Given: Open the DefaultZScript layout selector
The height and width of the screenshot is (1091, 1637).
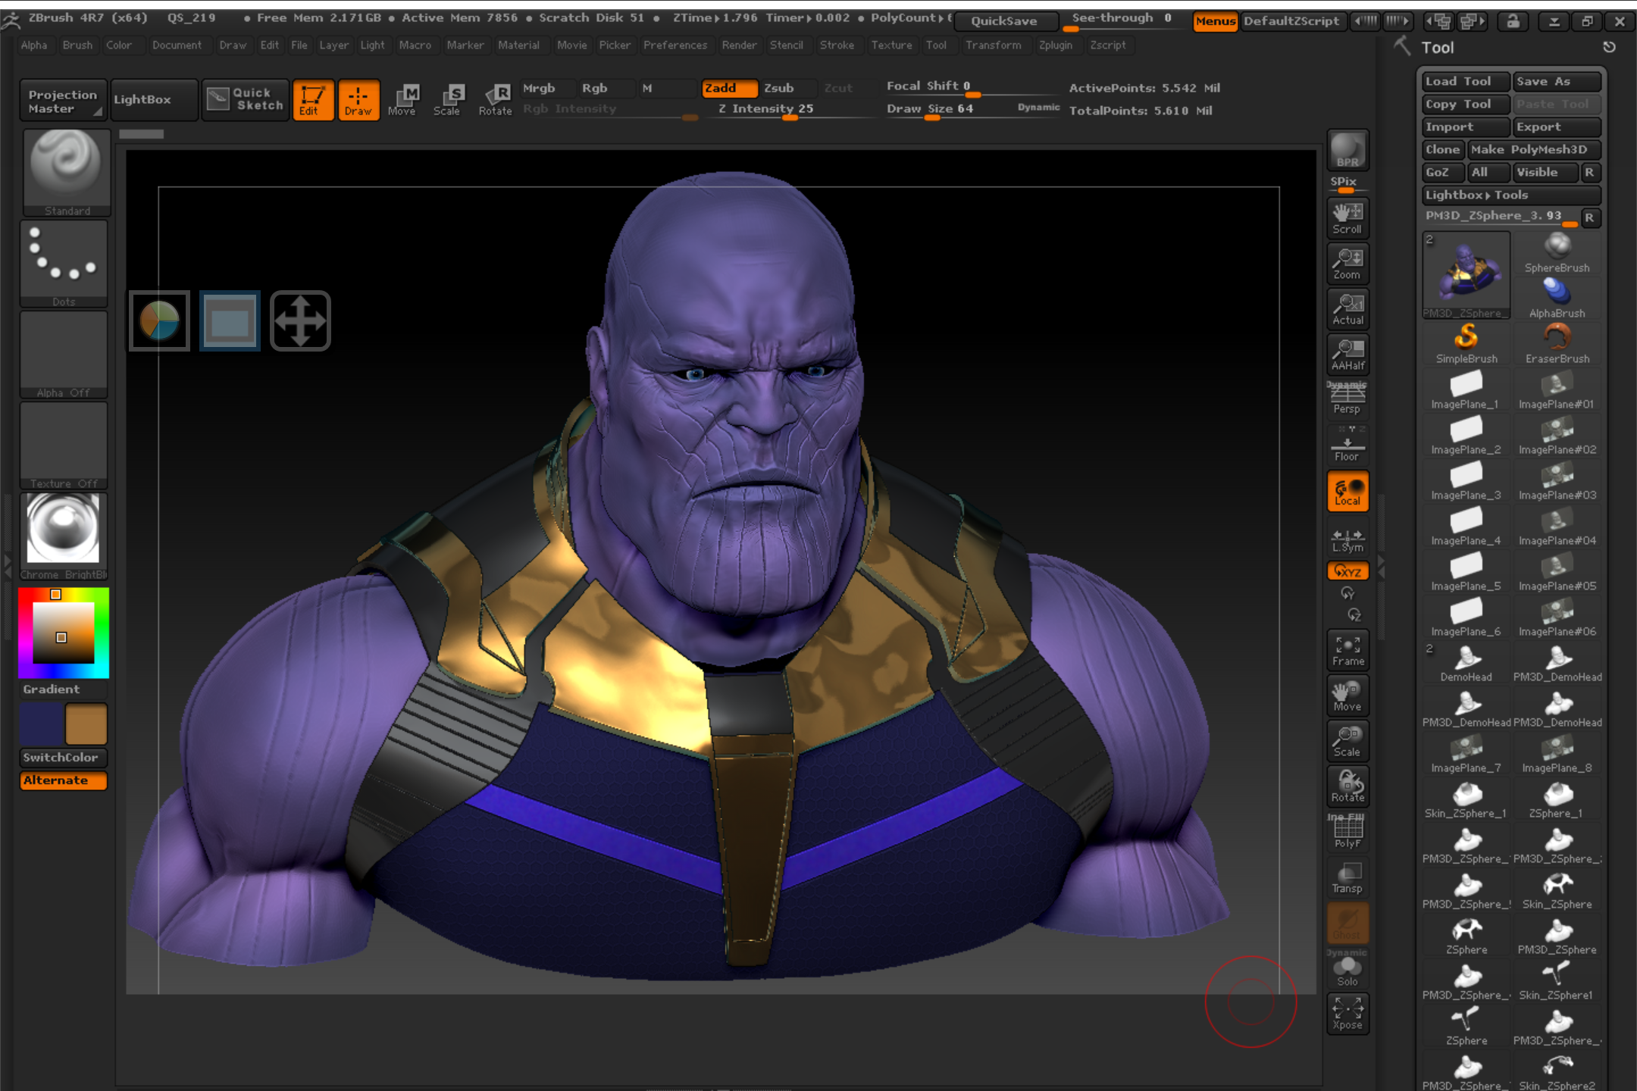Looking at the screenshot, I should [1291, 21].
